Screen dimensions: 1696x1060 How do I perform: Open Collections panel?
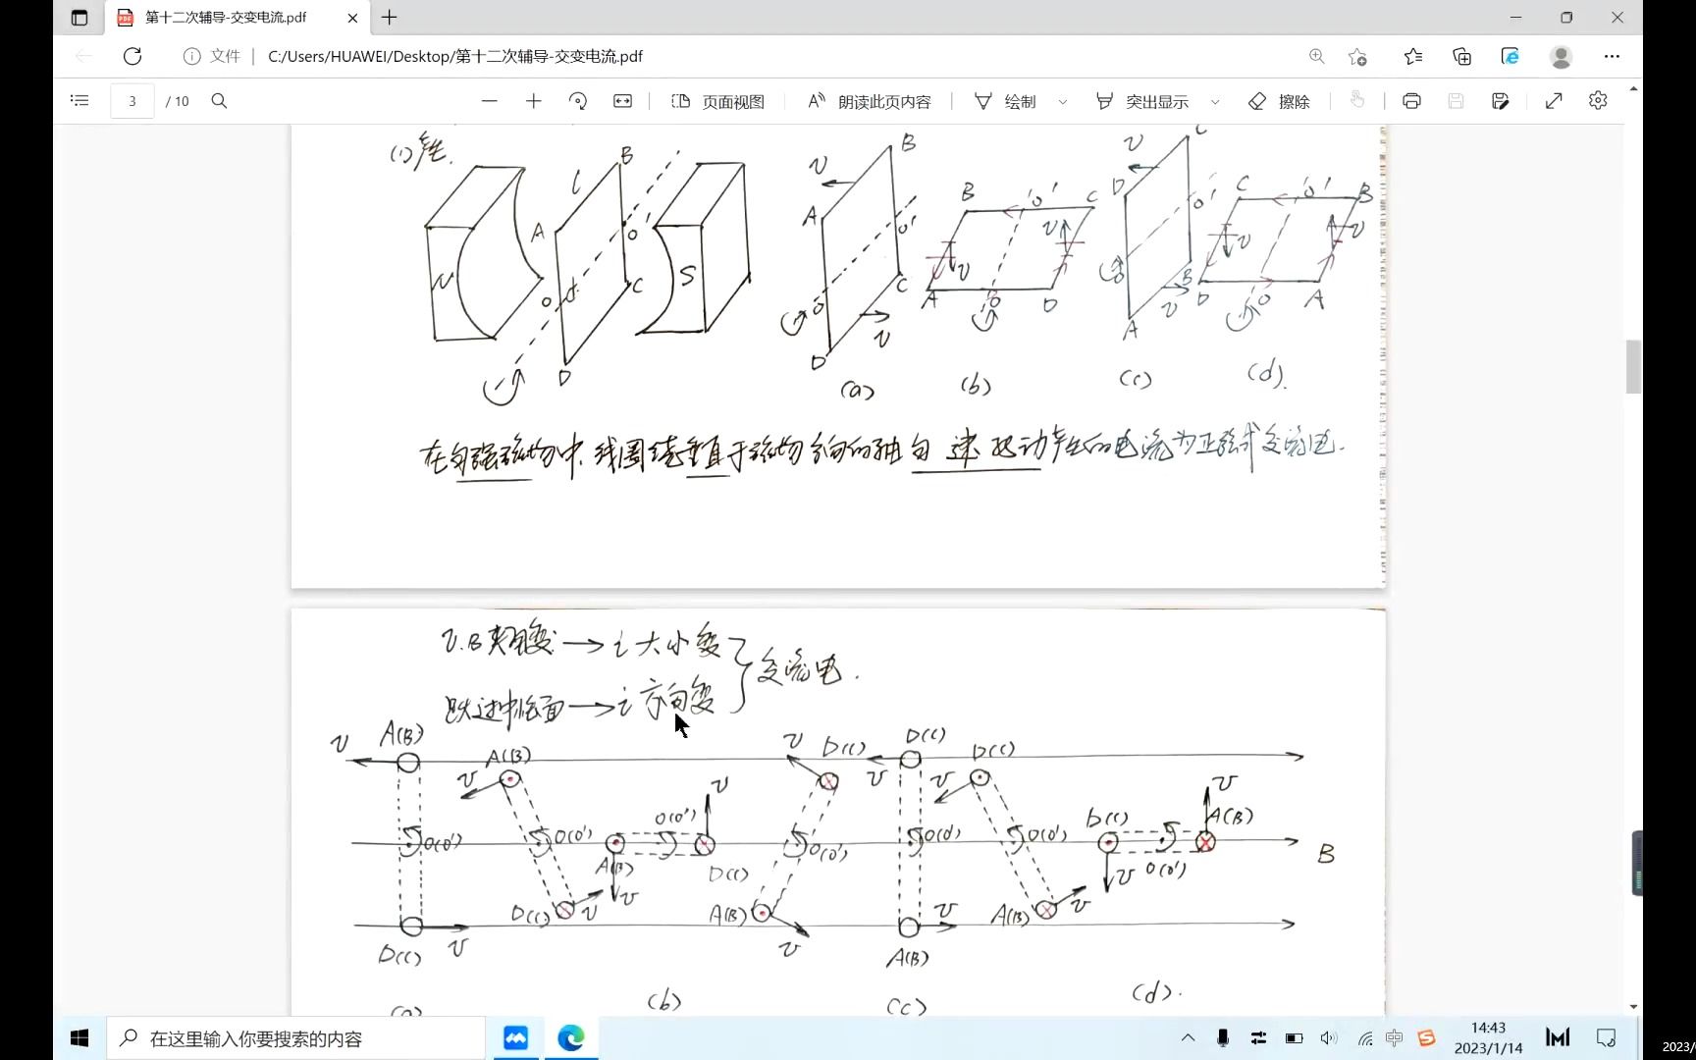click(1462, 57)
